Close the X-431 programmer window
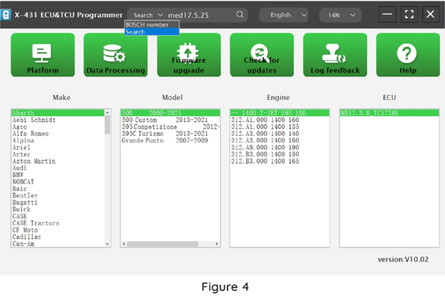The width and height of the screenshot is (445, 298). (x=431, y=14)
